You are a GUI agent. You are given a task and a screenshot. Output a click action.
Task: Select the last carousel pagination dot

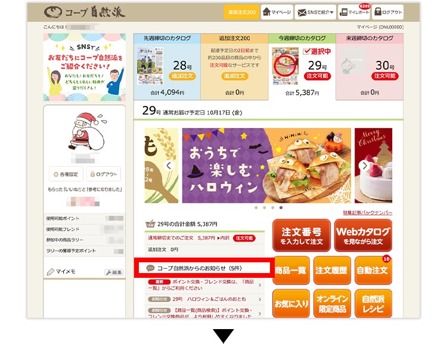coord(281,207)
